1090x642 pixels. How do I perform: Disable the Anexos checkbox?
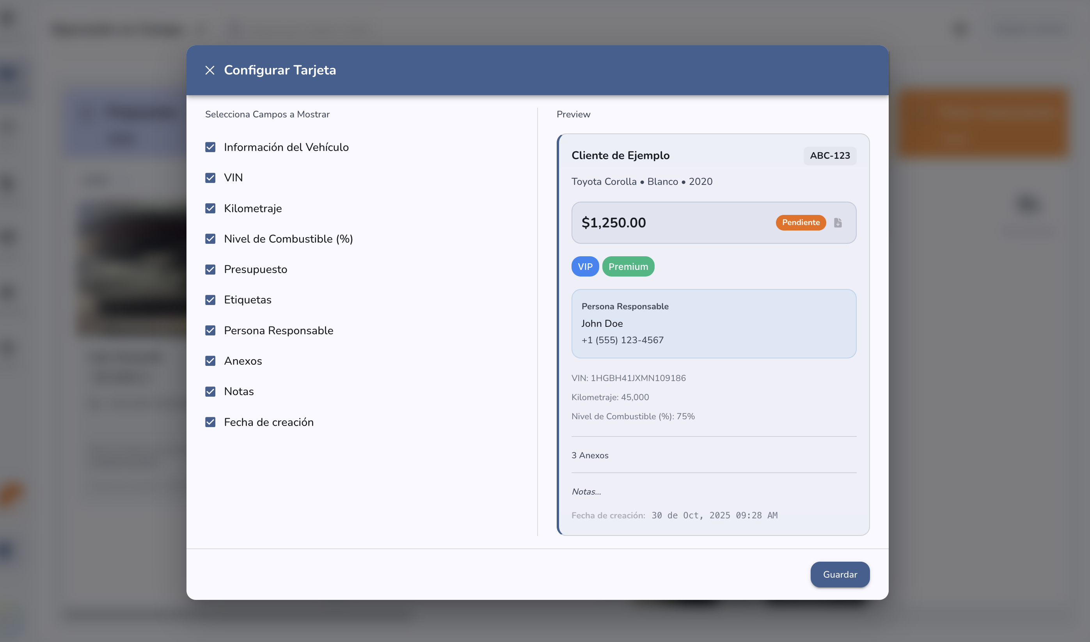(x=210, y=361)
